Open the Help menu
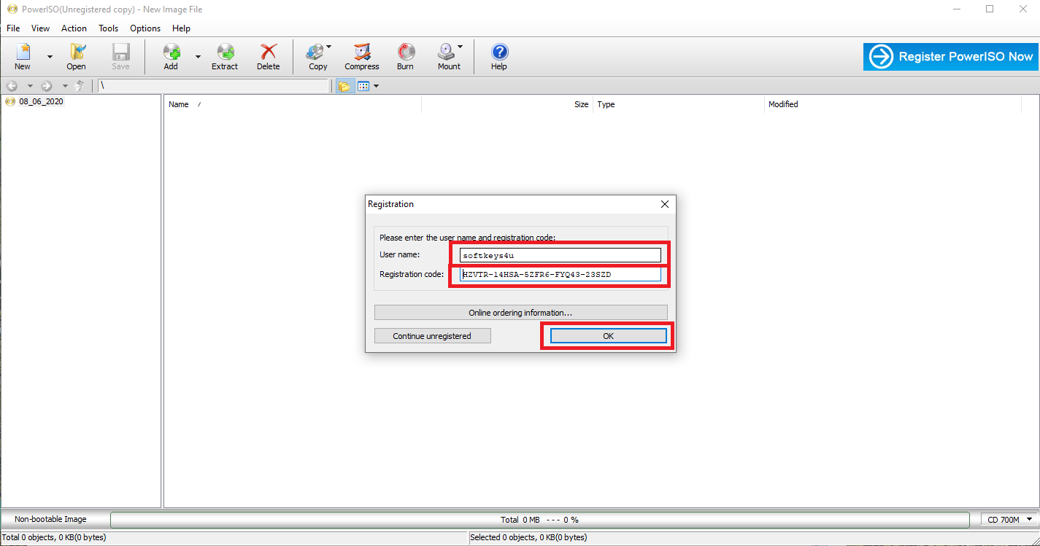 pos(181,28)
